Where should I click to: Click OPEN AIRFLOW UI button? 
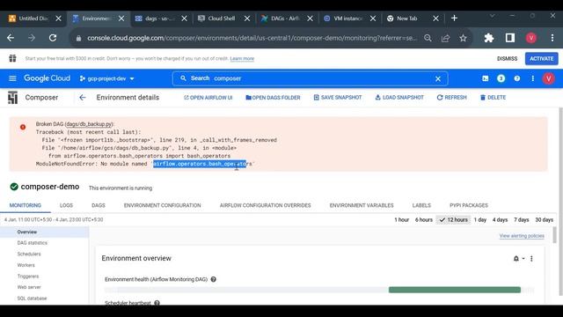[208, 98]
